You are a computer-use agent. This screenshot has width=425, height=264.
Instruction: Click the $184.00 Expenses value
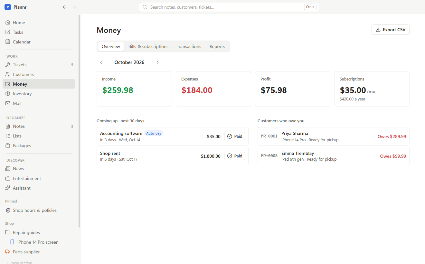pyautogui.click(x=197, y=90)
